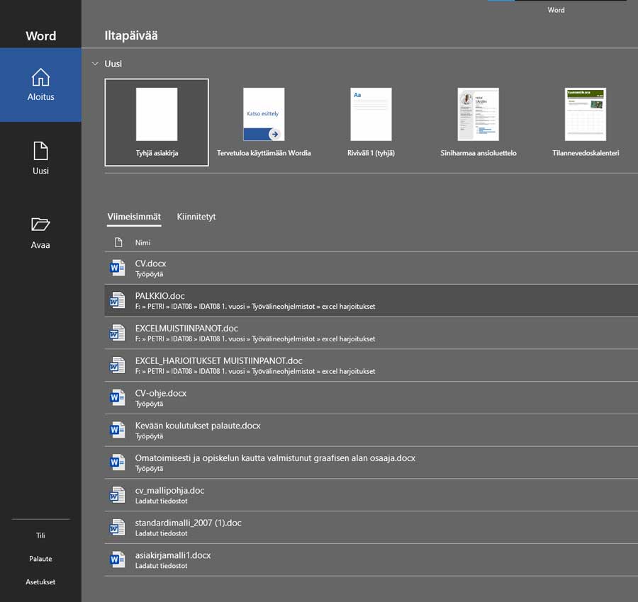Switch to the Kiinnitetyt tab

point(196,217)
